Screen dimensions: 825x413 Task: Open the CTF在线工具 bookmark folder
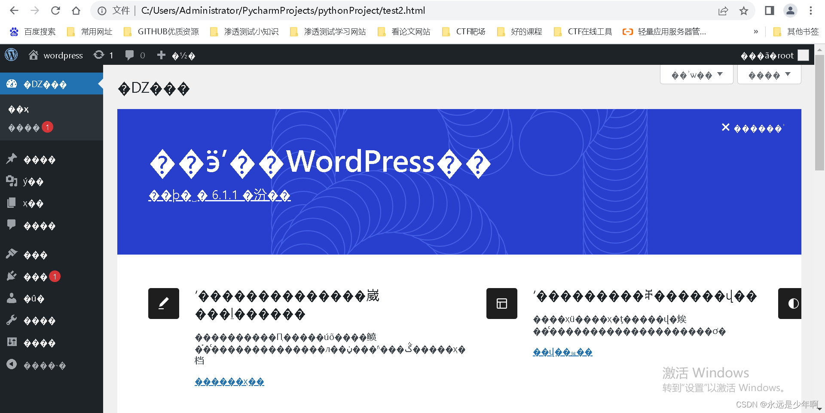pyautogui.click(x=583, y=32)
